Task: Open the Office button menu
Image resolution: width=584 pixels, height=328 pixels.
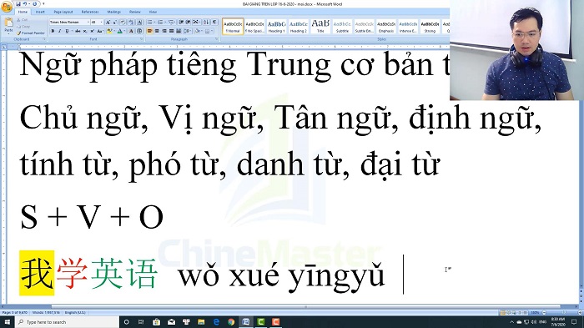Action: (7, 7)
